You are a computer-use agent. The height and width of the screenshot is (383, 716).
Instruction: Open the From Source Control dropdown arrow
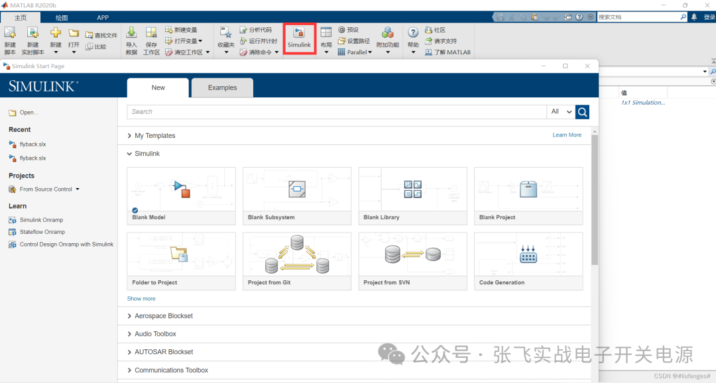point(78,189)
